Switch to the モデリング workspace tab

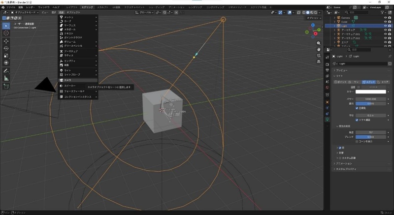click(88, 7)
